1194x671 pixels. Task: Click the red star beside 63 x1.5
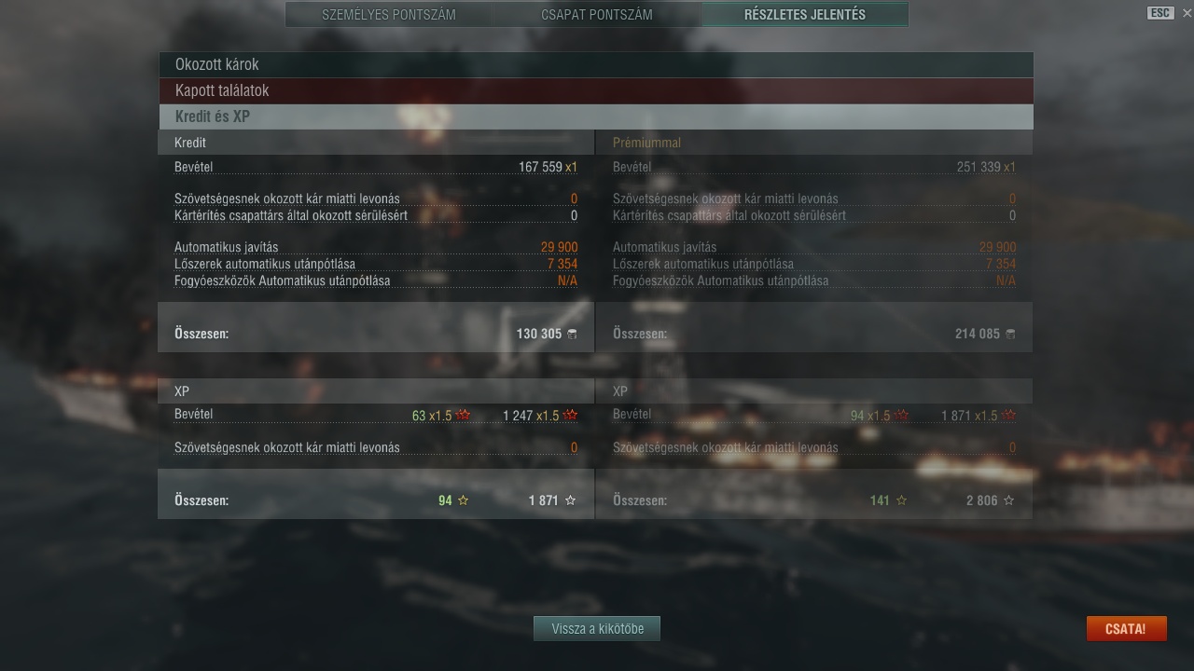(x=463, y=415)
